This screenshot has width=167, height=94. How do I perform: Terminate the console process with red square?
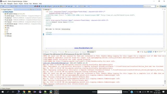(x=138, y=52)
